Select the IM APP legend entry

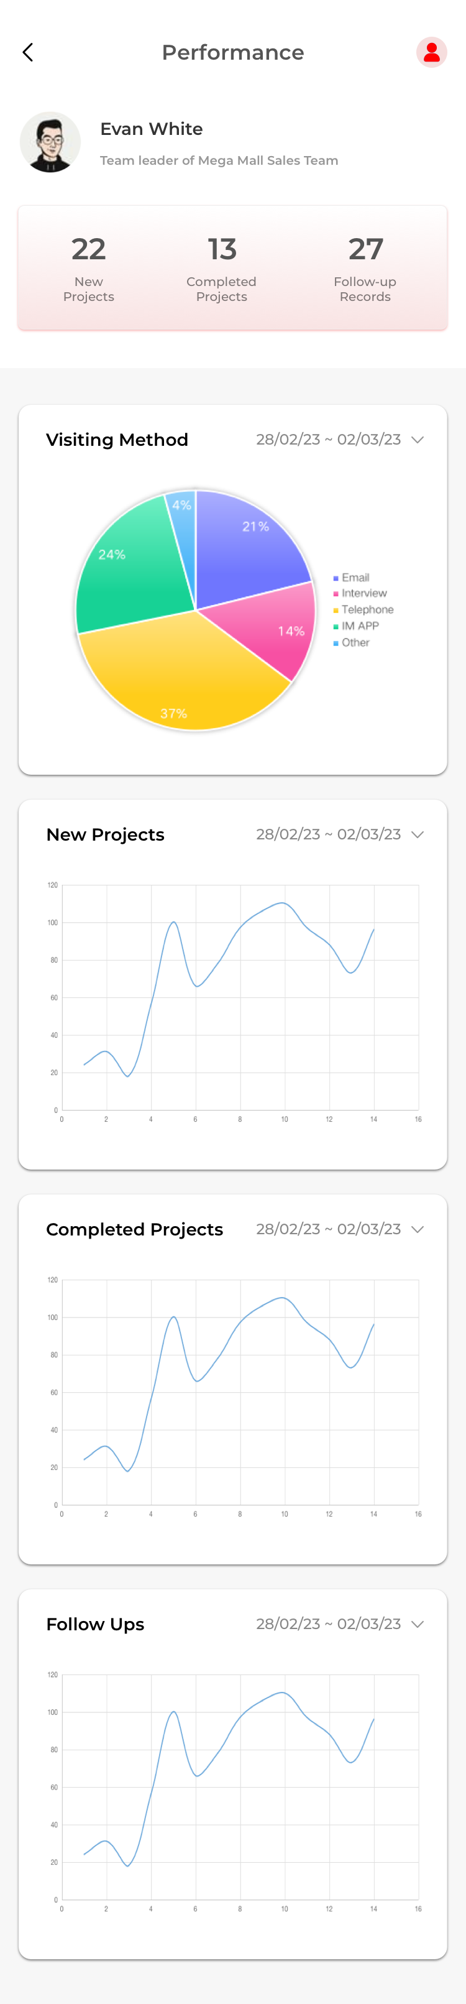pos(359,626)
